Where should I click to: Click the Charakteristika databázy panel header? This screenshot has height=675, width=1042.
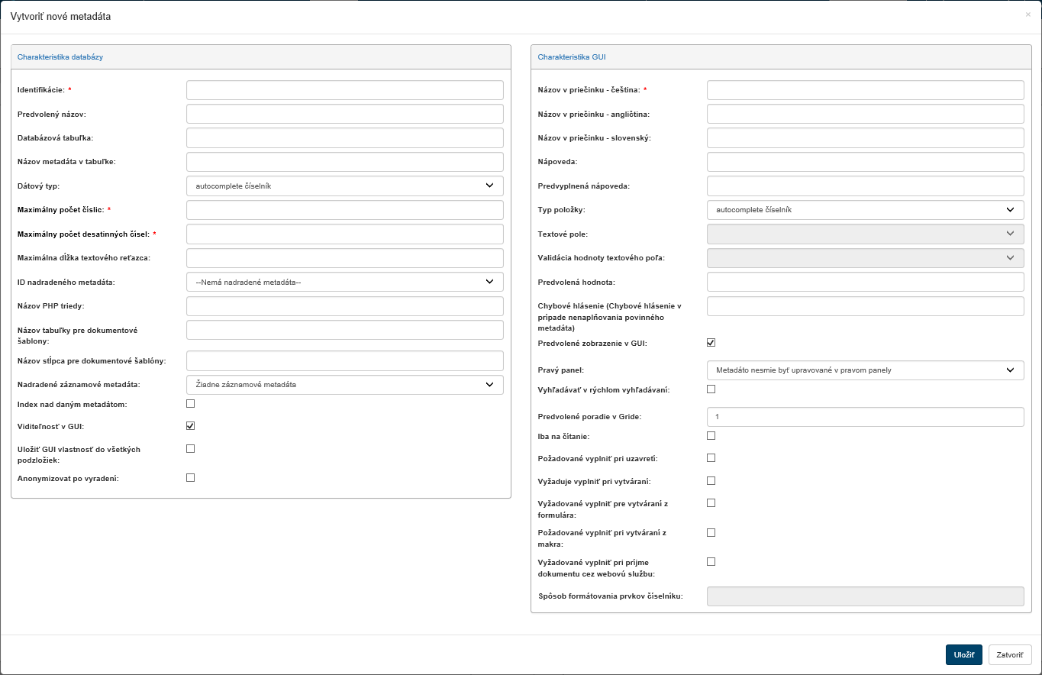point(60,57)
